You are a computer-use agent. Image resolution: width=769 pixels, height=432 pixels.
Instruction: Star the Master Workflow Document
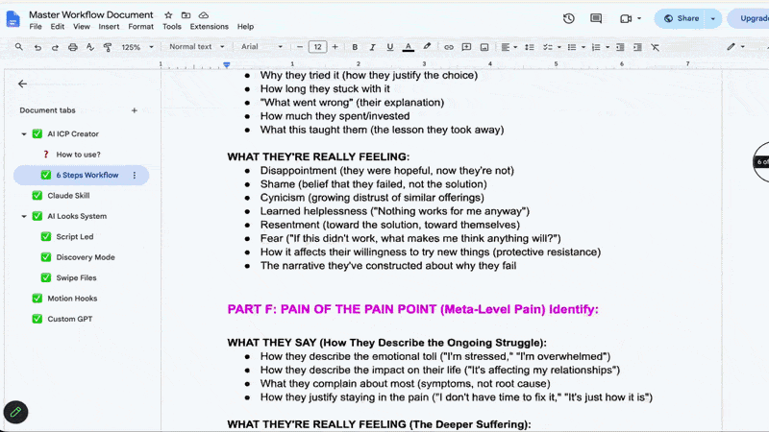tap(168, 15)
